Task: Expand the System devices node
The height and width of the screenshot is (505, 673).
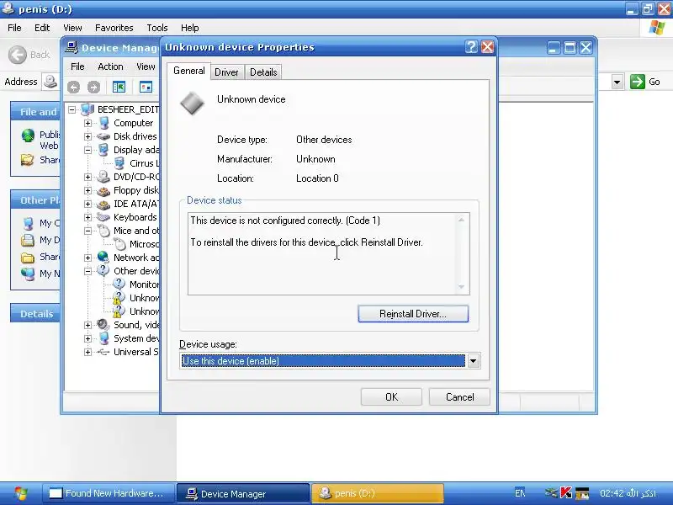Action: [x=87, y=338]
